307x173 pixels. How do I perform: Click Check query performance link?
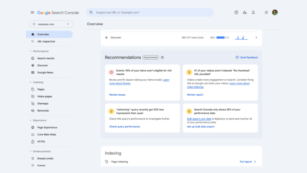(x=125, y=127)
